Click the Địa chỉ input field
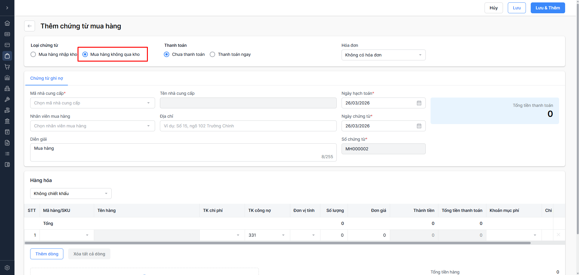579x275 pixels. pos(248,126)
